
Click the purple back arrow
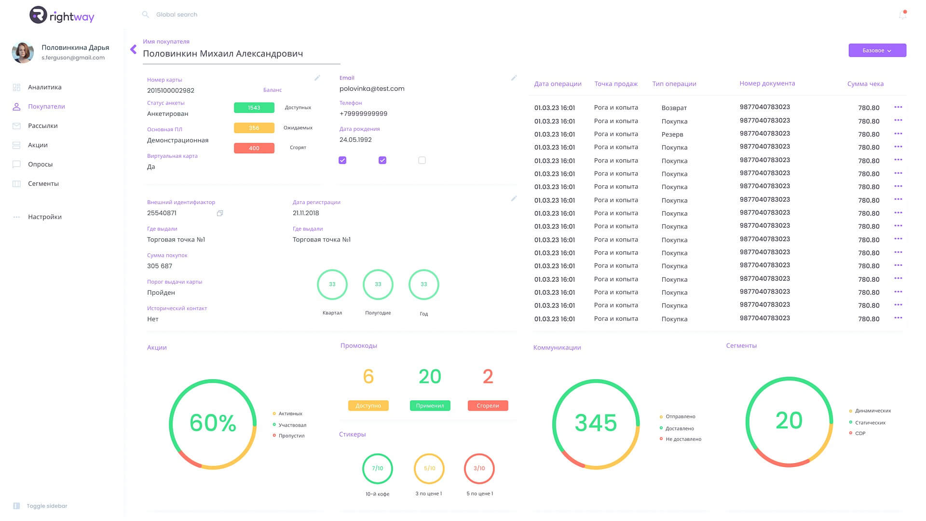pyautogui.click(x=134, y=49)
